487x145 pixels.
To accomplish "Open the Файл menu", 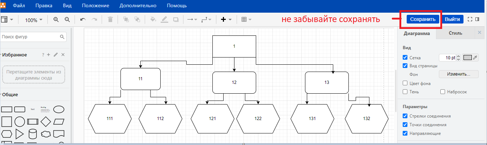I will pos(19,6).
